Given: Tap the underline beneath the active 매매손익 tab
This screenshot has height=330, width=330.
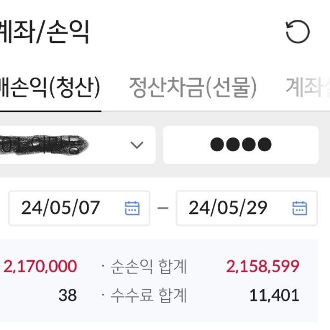Looking at the screenshot, I should coord(50,111).
